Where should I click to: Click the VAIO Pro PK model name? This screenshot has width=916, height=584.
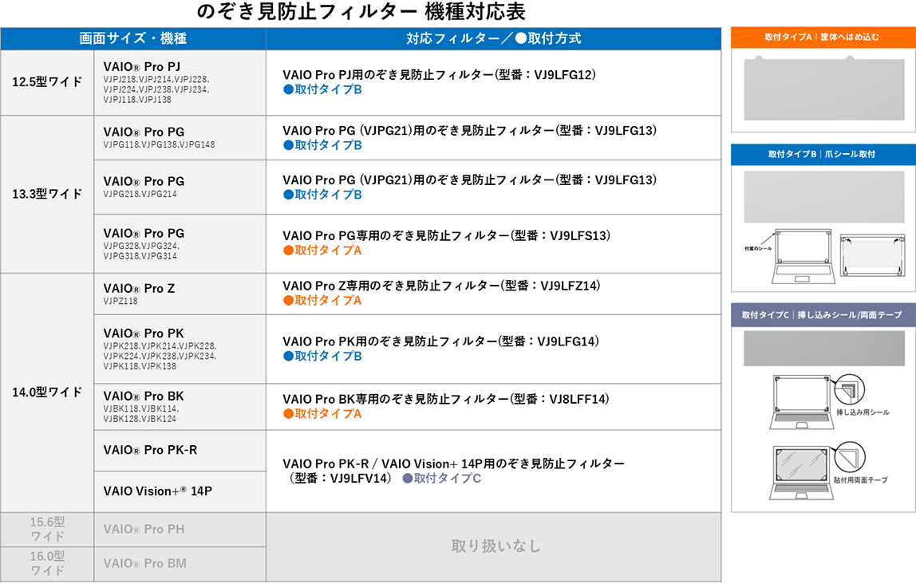pos(144,333)
